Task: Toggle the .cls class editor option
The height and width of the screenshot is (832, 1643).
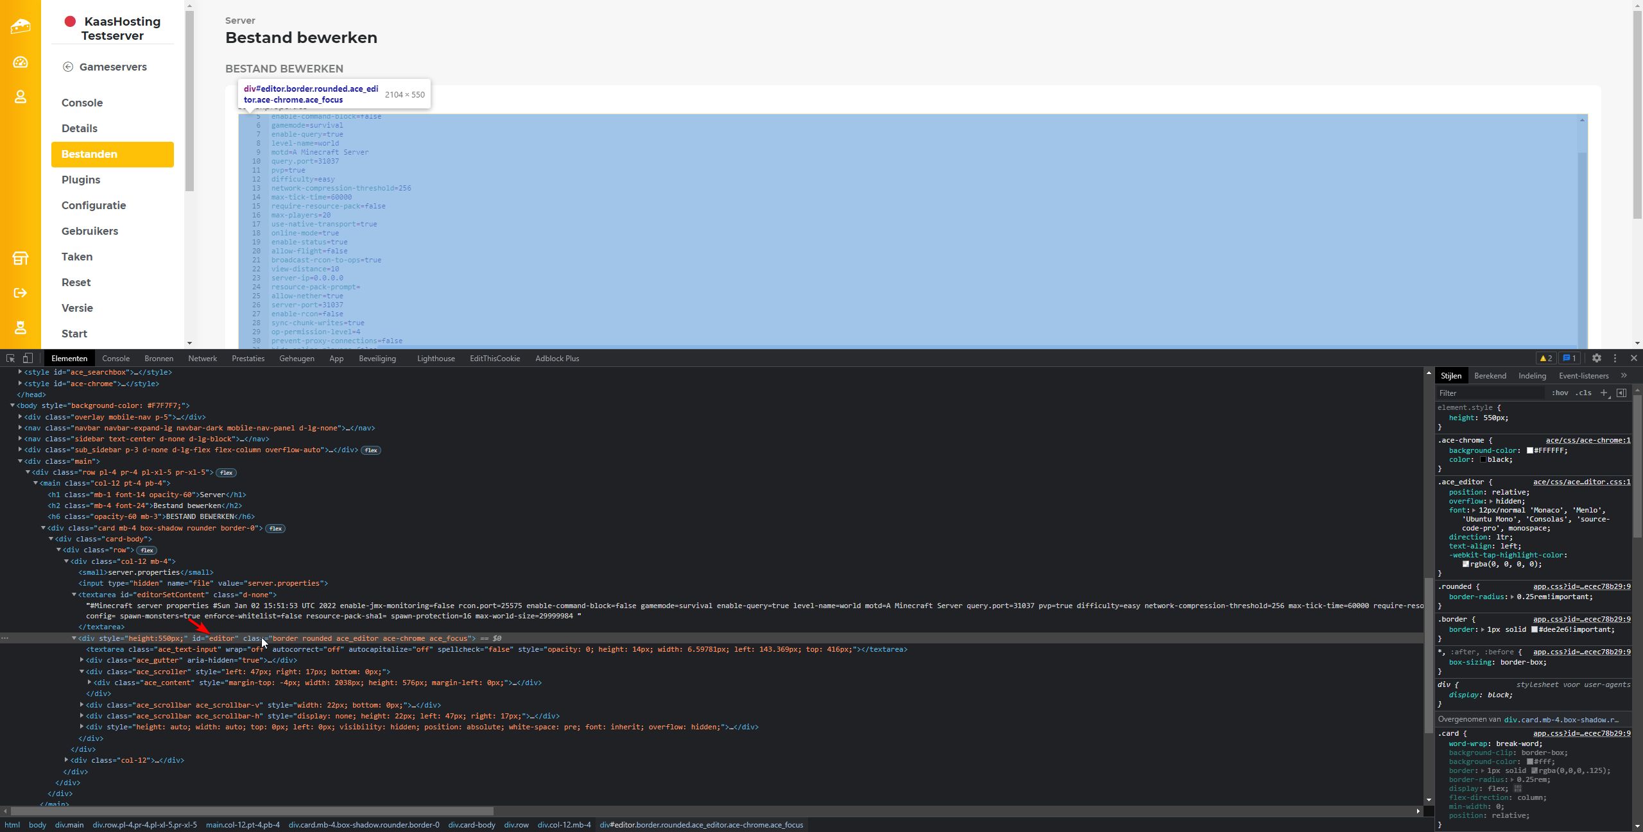Action: (1584, 393)
